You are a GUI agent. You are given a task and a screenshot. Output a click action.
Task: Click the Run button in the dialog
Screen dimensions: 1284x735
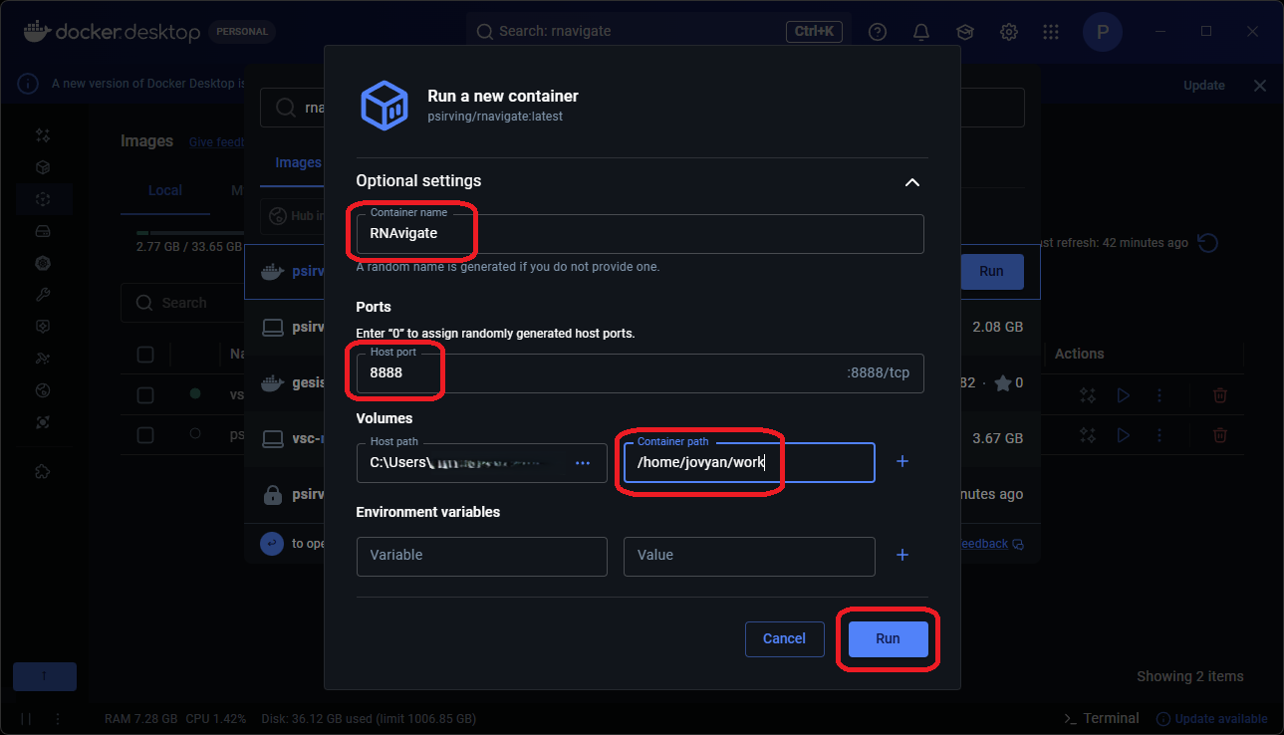click(x=888, y=639)
